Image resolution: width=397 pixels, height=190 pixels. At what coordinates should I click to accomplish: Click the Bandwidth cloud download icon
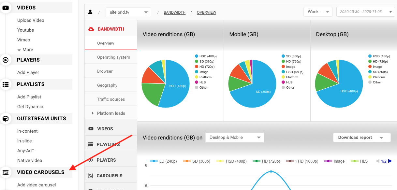pos(91,29)
